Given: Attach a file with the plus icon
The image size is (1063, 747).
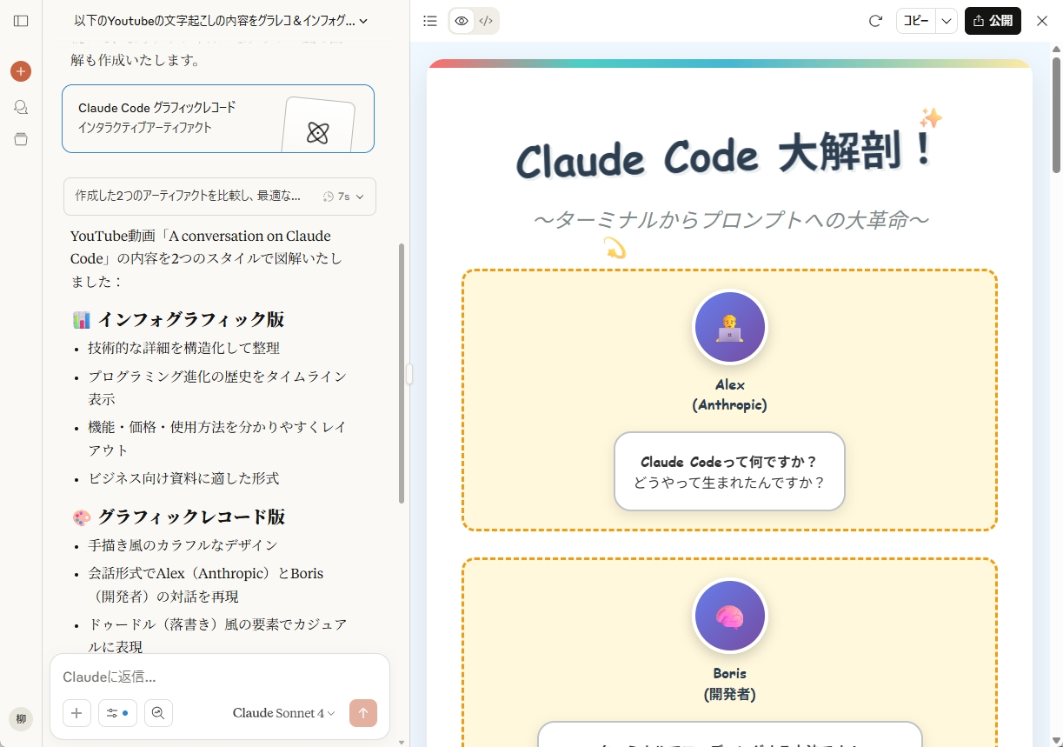Looking at the screenshot, I should (76, 713).
